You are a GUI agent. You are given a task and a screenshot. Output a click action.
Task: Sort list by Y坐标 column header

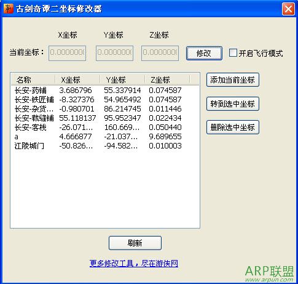(122, 79)
